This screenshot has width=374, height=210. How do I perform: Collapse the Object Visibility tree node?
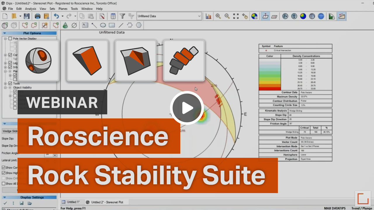[x=6, y=87]
